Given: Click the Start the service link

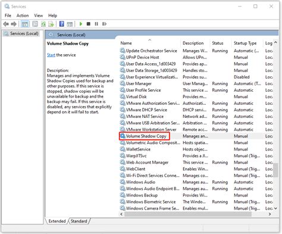Looking at the screenshot, I should click(51, 55).
